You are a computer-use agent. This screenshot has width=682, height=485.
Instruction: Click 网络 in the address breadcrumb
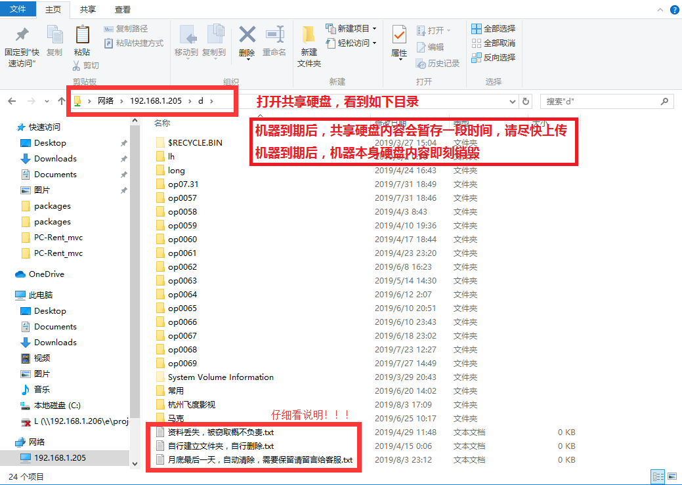click(x=105, y=101)
